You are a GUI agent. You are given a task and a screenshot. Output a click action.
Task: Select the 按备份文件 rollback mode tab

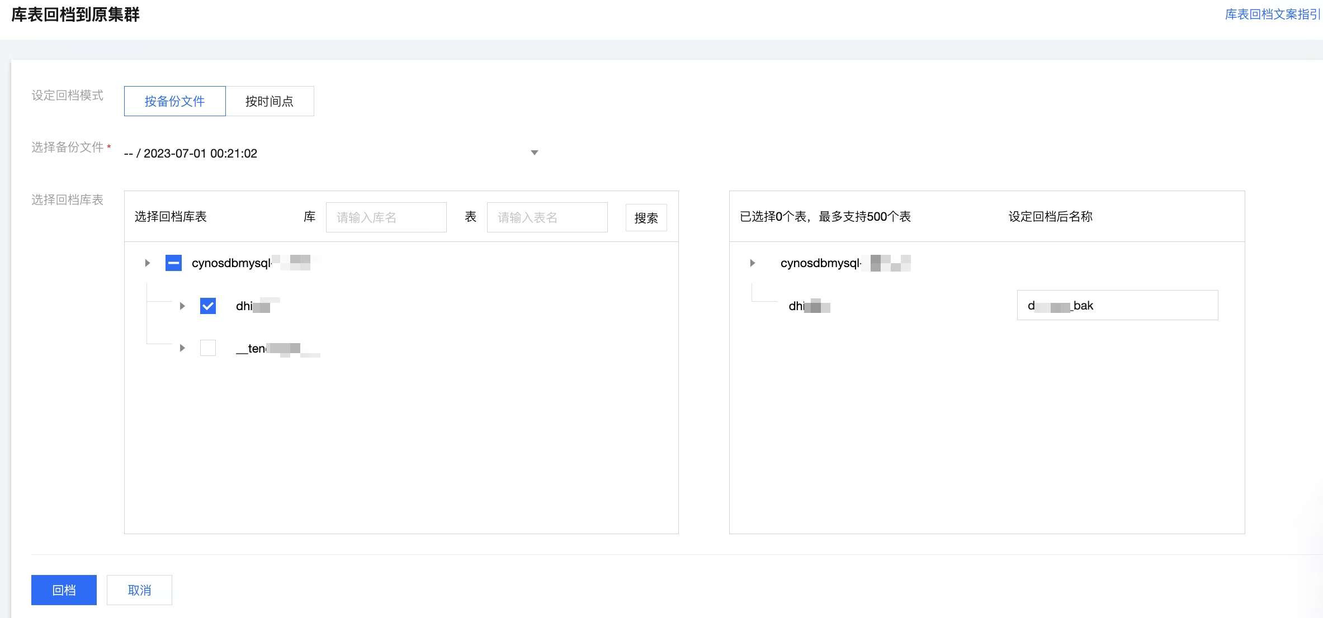(174, 101)
